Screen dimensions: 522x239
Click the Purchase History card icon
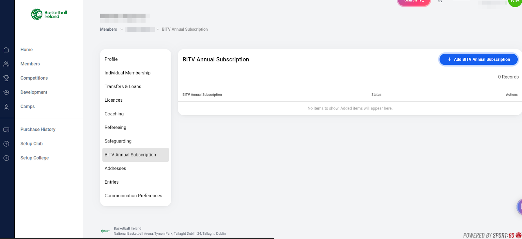6,130
